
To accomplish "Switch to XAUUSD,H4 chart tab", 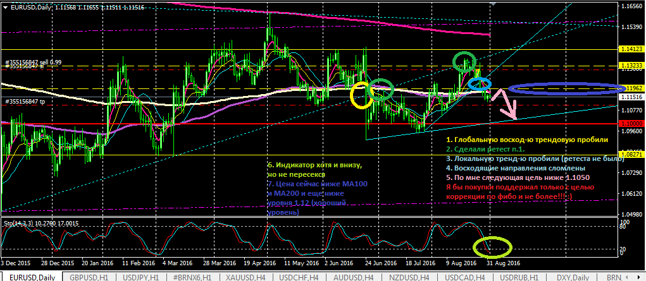I will (245, 277).
